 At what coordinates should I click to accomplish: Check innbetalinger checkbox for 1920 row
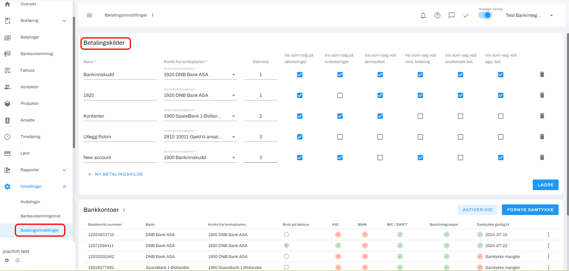click(x=340, y=95)
